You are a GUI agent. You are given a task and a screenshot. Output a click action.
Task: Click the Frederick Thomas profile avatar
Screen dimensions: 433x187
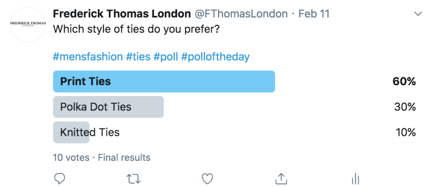click(28, 24)
